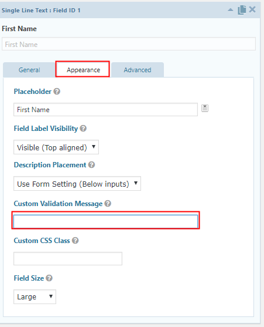This screenshot has width=264, height=327.
Task: Show Custom Validation Message help icon
Action: (x=108, y=203)
